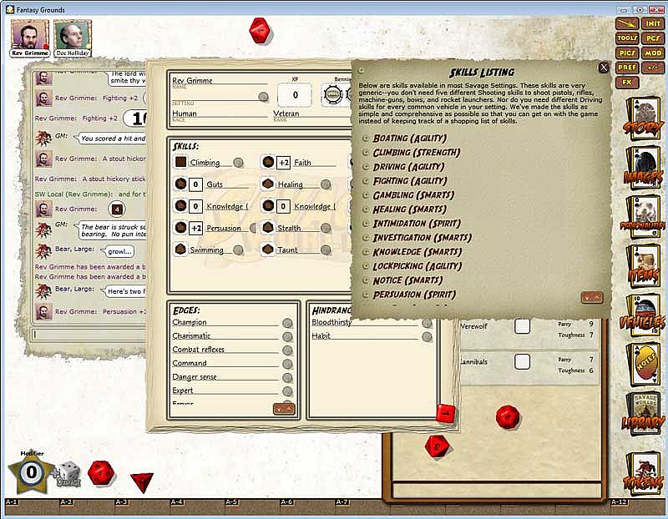
Task: Open the Personalities sidebar deck
Action: 643,218
